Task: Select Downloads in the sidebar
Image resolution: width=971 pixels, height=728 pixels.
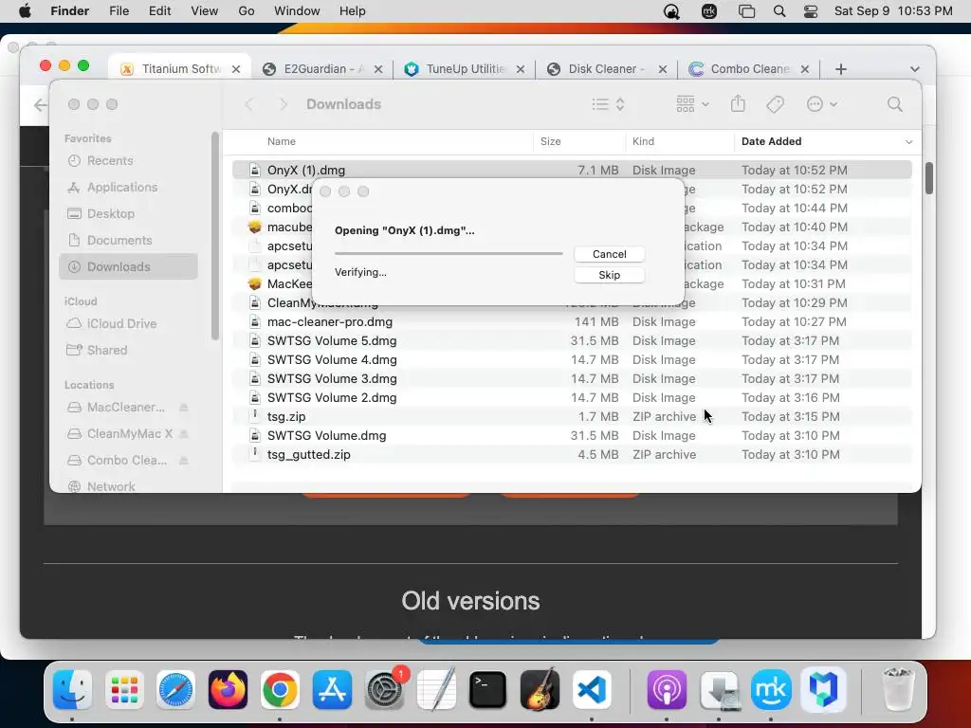Action: (128, 266)
